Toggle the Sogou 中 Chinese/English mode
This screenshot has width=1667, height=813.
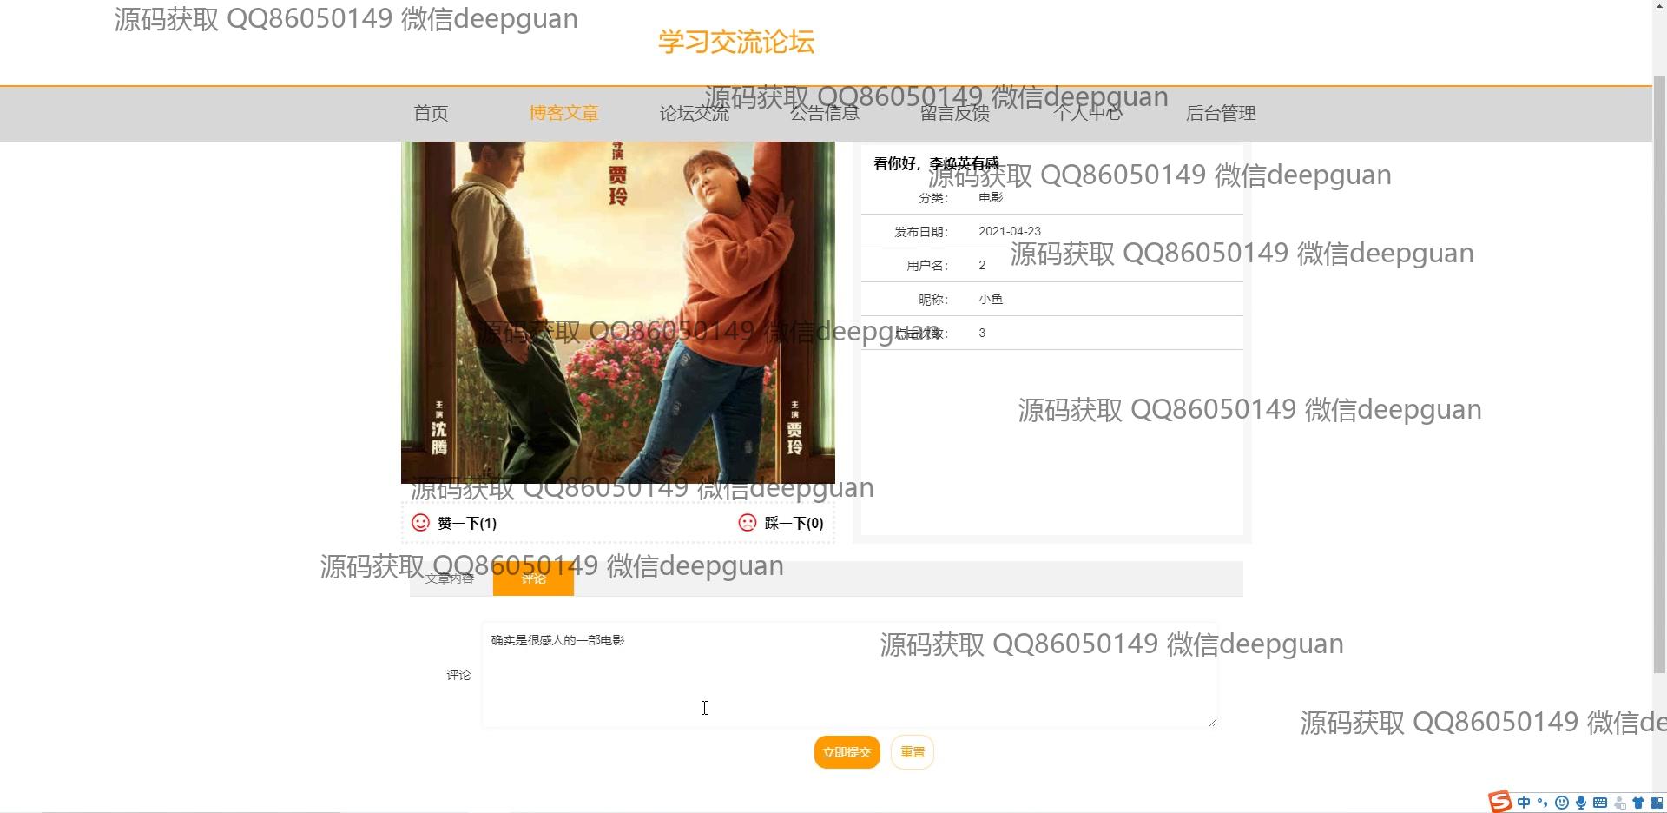pyautogui.click(x=1524, y=803)
